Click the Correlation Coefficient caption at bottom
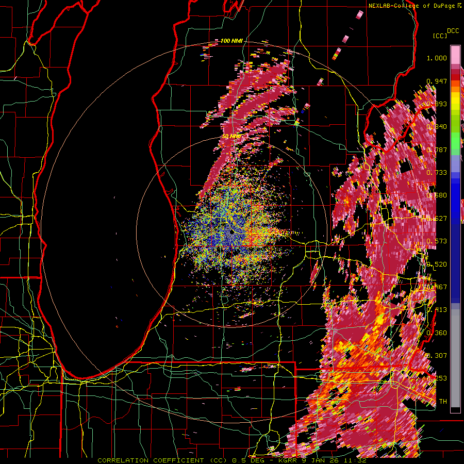Image resolution: width=464 pixels, height=464 pixels. 232,460
